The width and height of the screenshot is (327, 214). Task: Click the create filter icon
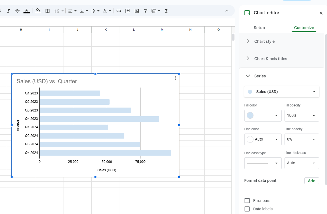[x=146, y=11]
